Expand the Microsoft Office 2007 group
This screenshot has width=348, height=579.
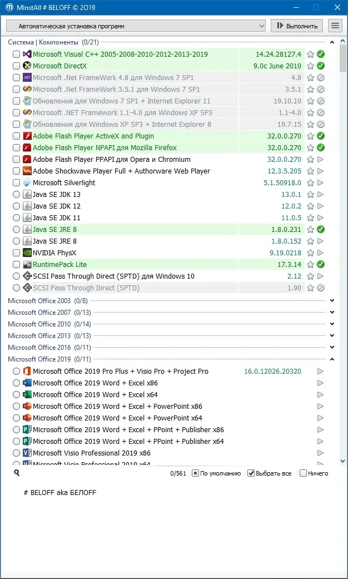332,313
